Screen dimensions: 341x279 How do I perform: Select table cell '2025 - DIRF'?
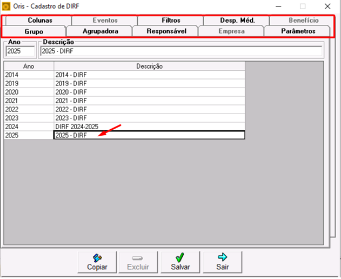click(149, 135)
